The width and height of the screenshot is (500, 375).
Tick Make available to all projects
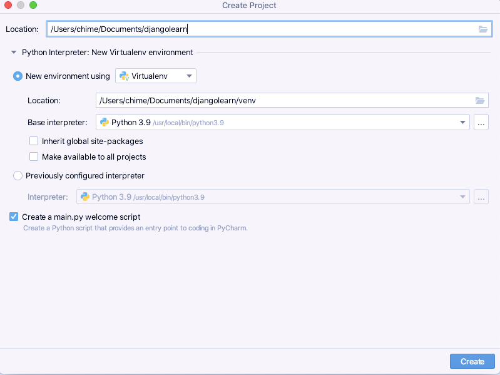34,157
